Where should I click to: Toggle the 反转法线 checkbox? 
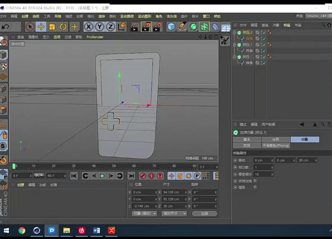[x=255, y=181]
